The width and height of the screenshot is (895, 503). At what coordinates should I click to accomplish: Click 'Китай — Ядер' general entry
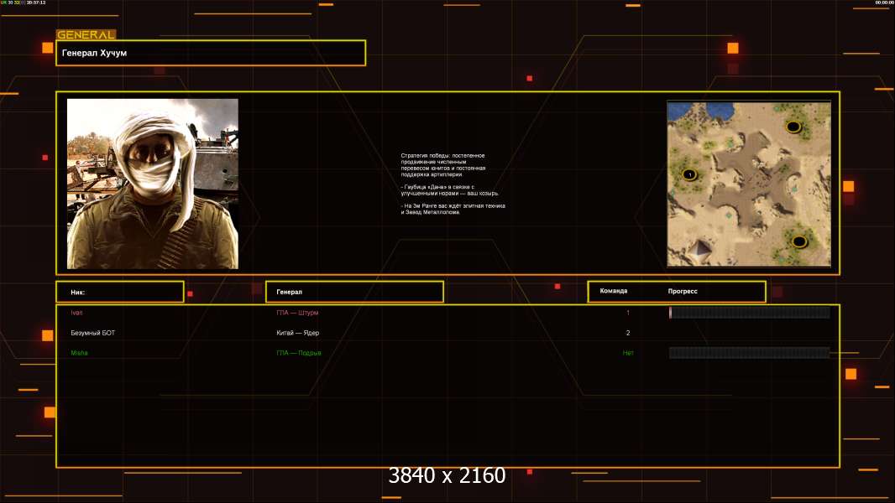[297, 333]
